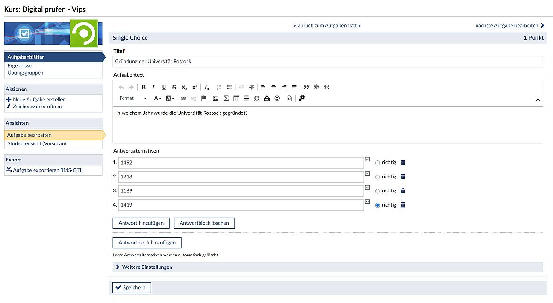Screen dimensions: 553x303
Task: Expand editor toggle beside answer 1492
Action: [367, 159]
